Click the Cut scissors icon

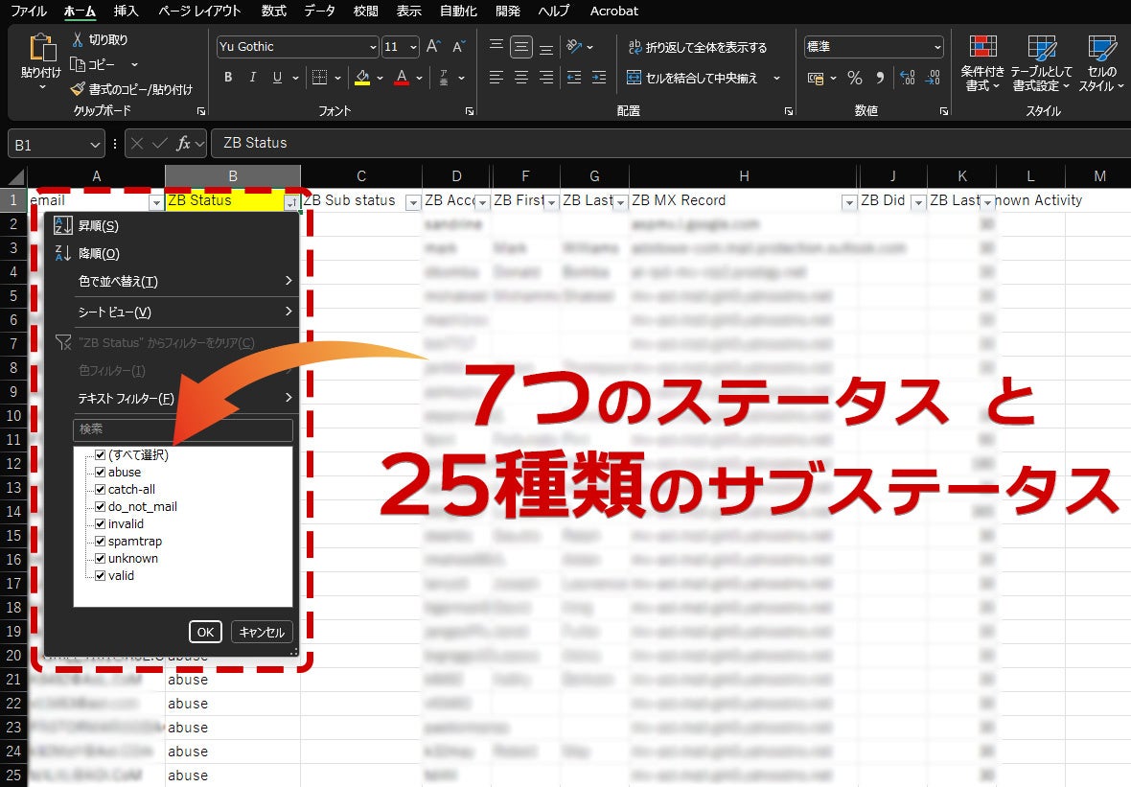click(x=79, y=40)
